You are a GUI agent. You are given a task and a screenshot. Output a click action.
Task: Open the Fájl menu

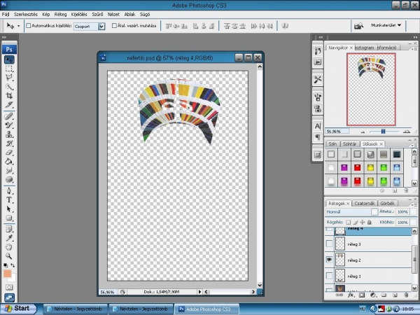point(6,14)
